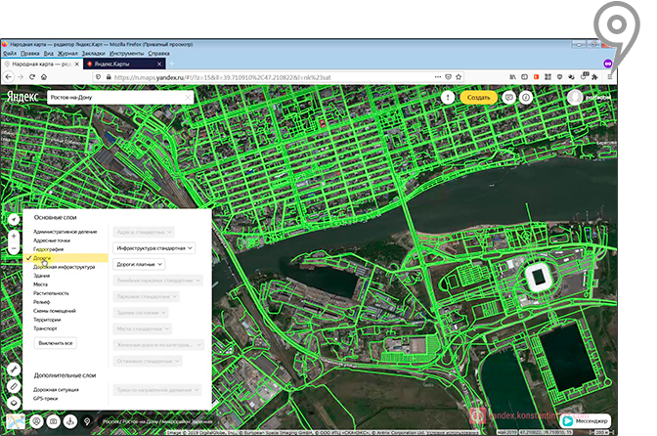The image size is (657, 436).
Task: Open the Адреса: стандартные dropdown
Action: tap(144, 232)
